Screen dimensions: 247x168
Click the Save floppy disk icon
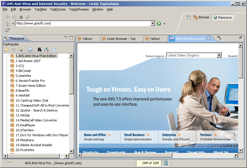click(30, 50)
